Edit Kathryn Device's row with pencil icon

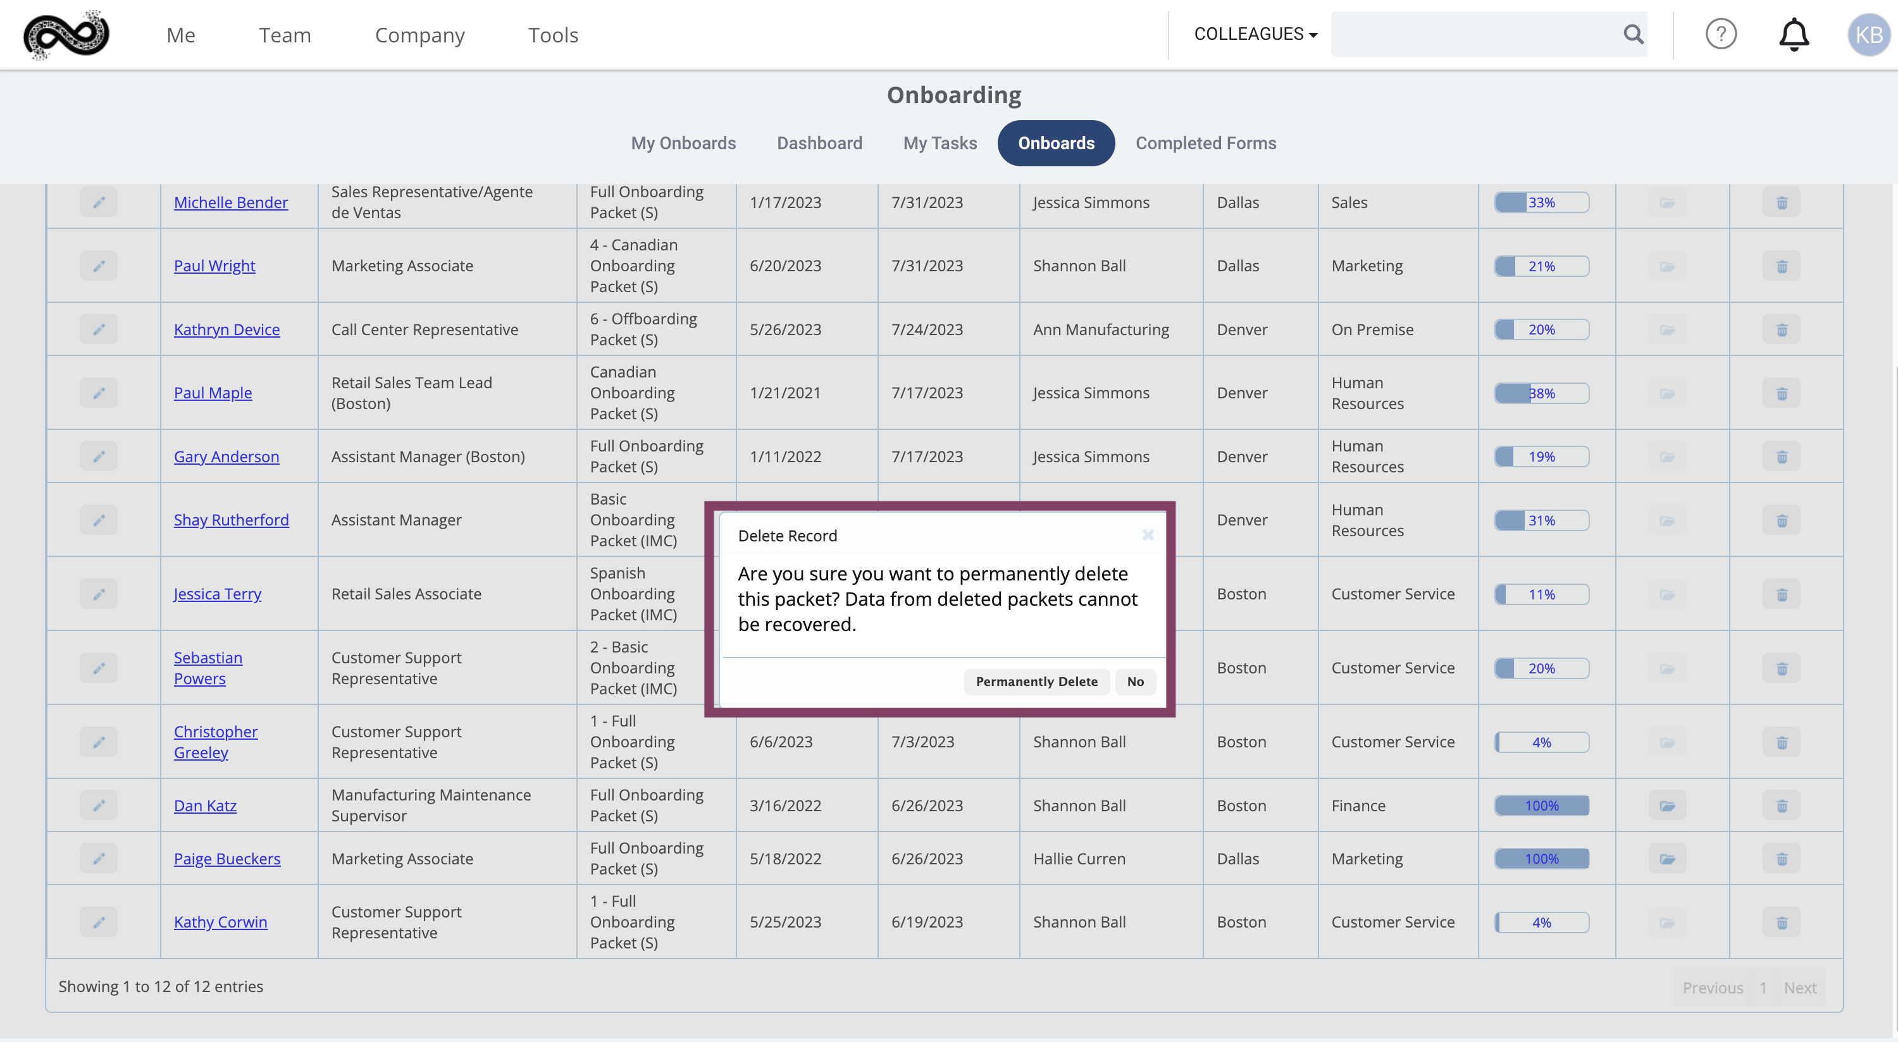99,329
